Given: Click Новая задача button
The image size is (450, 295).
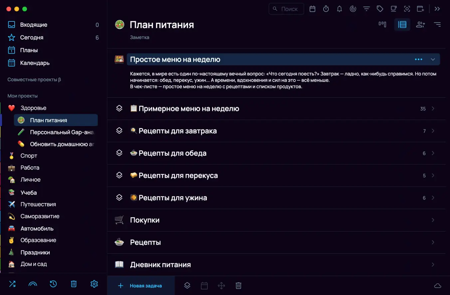Looking at the screenshot, I should [141, 286].
